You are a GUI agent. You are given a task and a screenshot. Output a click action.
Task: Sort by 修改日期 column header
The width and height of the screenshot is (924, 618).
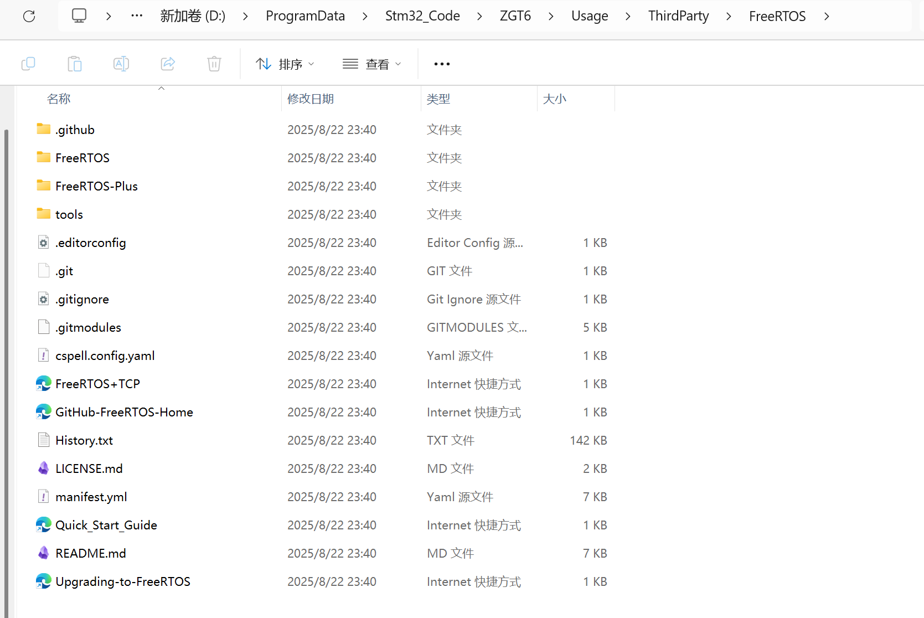point(311,99)
